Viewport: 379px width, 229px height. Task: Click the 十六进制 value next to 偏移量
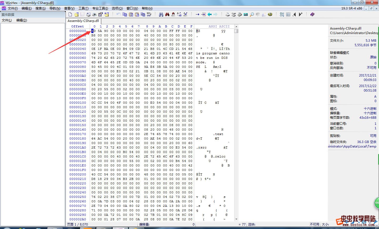pos(370,113)
